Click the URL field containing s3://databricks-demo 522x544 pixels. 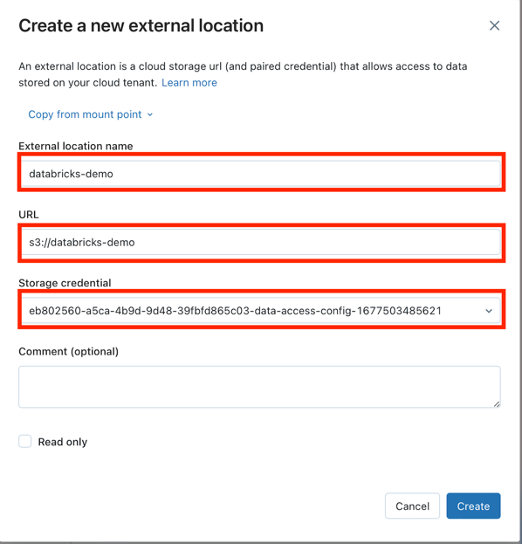tap(261, 242)
